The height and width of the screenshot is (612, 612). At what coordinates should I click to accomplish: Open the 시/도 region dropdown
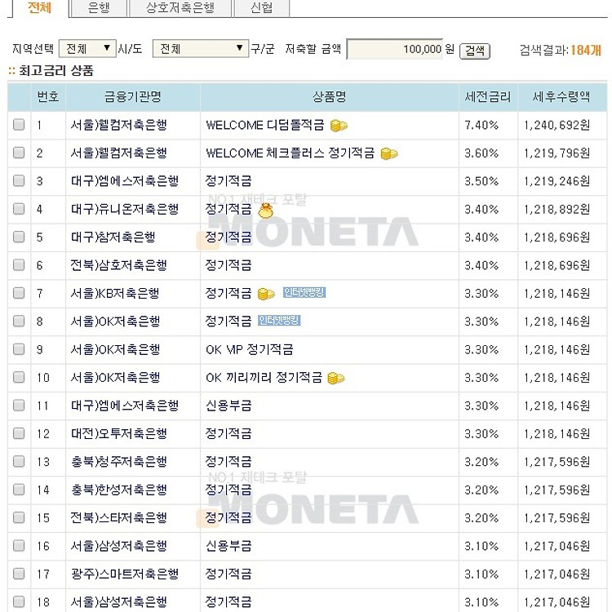pyautogui.click(x=87, y=49)
